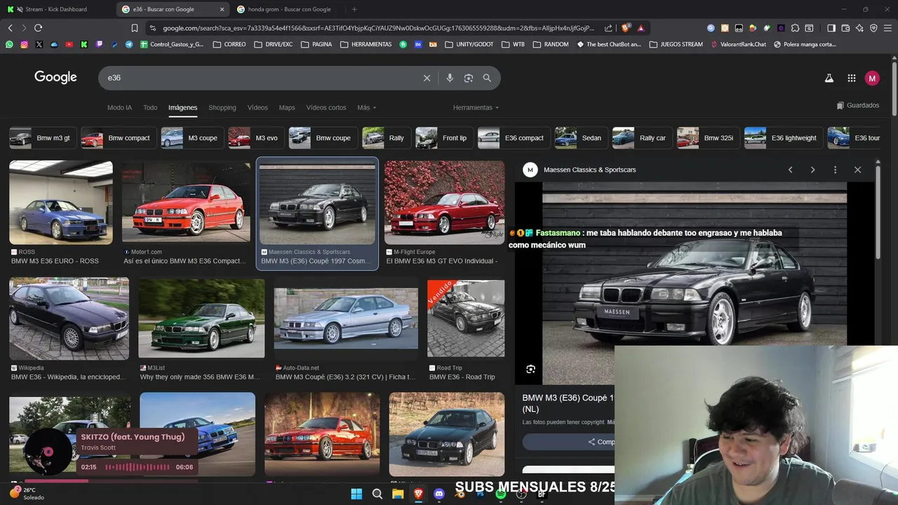
Task: Submit search with the magnifying glass icon
Action: coord(487,78)
